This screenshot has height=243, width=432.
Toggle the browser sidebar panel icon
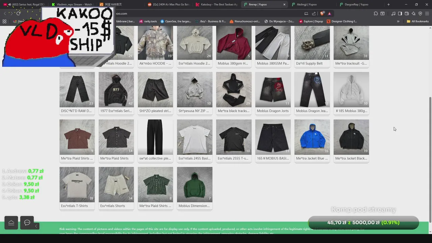[400, 13]
